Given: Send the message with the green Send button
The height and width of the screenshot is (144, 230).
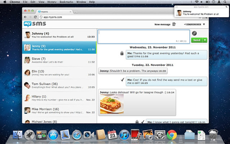Looking at the screenshot, I should pos(197,40).
